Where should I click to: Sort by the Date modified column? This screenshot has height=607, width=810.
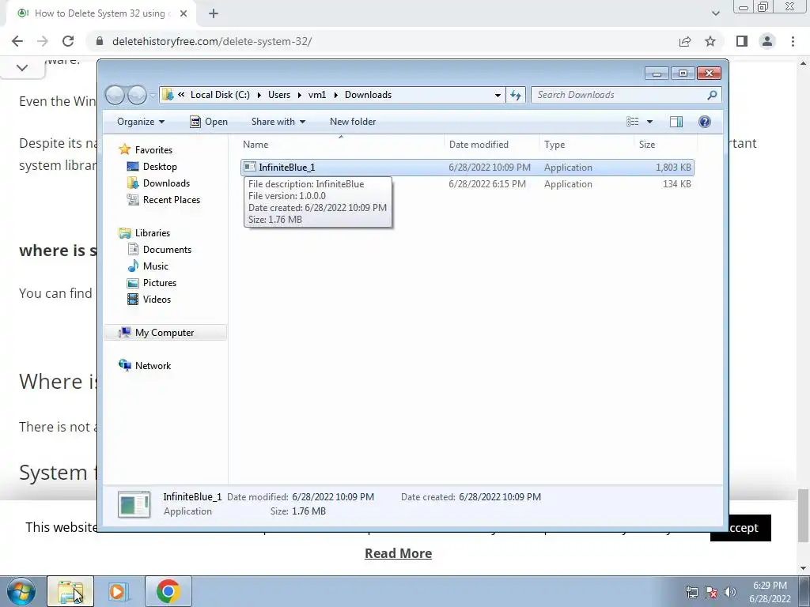pos(492,145)
